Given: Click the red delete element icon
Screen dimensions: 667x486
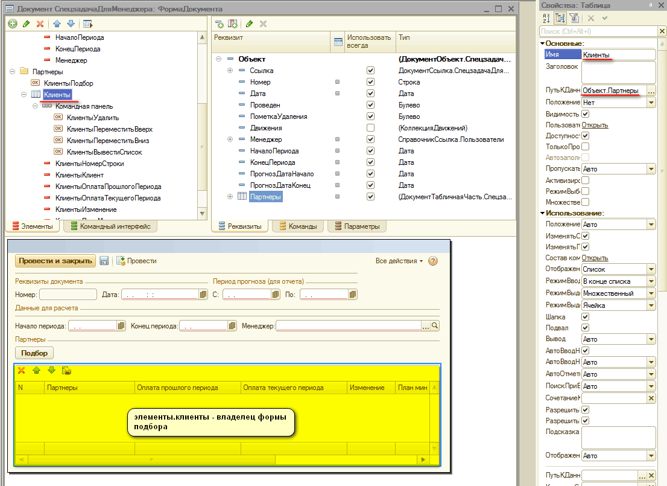Looking at the screenshot, I should click(40, 24).
